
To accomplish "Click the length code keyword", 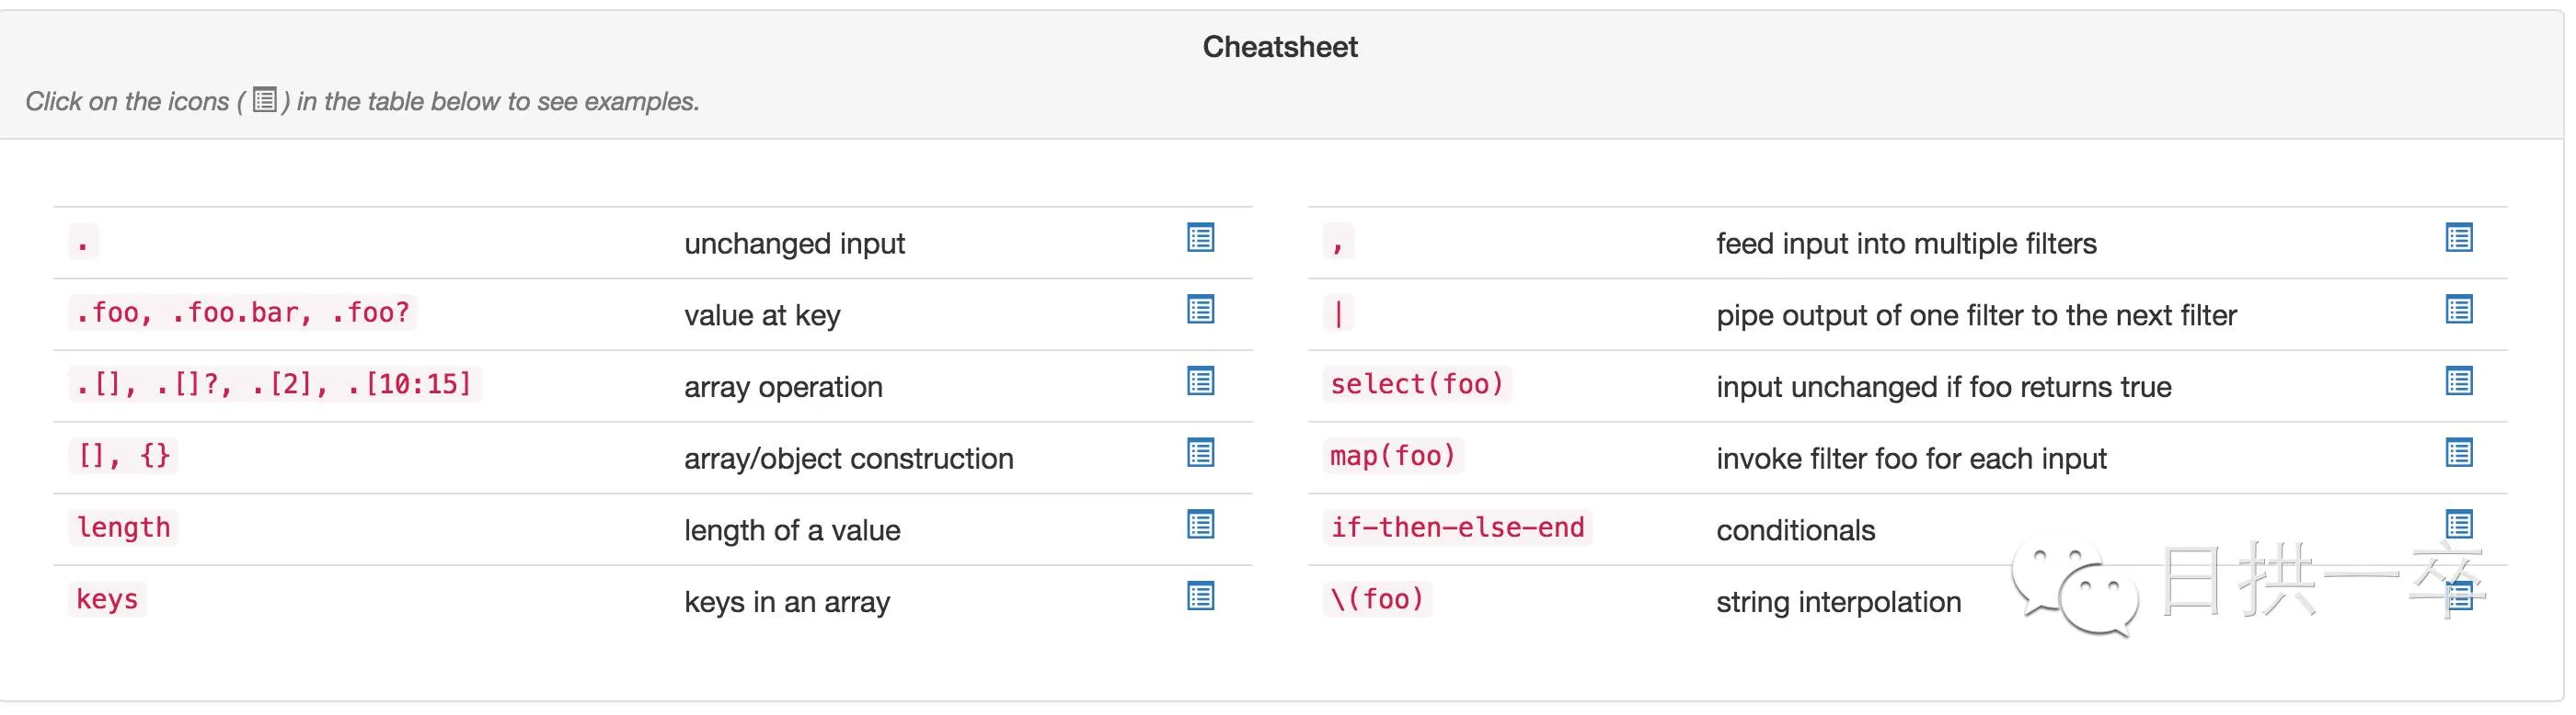I will 123,528.
